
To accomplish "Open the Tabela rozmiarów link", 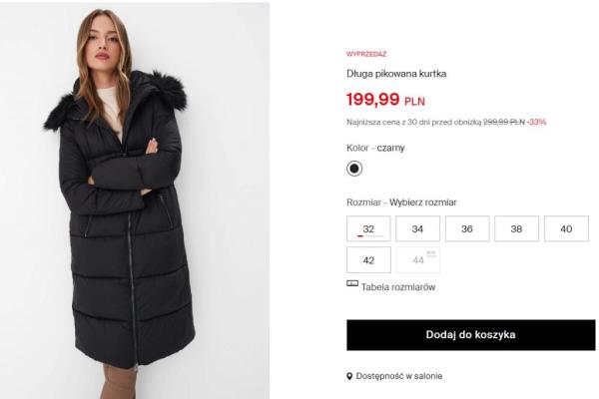I will [397, 287].
